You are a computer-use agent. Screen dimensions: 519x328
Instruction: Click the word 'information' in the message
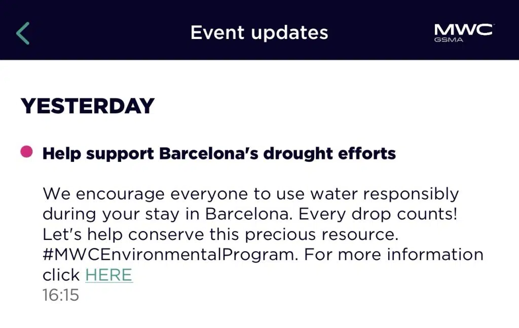pos(435,255)
